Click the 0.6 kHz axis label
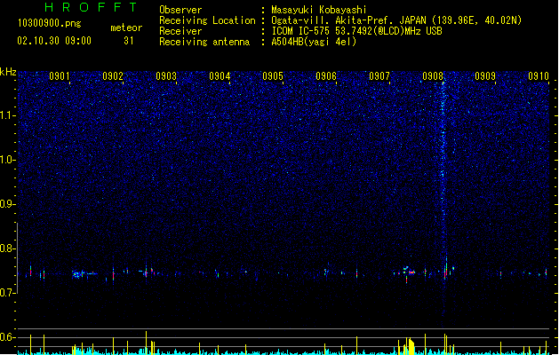The width and height of the screenshot is (559, 355). click(7, 337)
